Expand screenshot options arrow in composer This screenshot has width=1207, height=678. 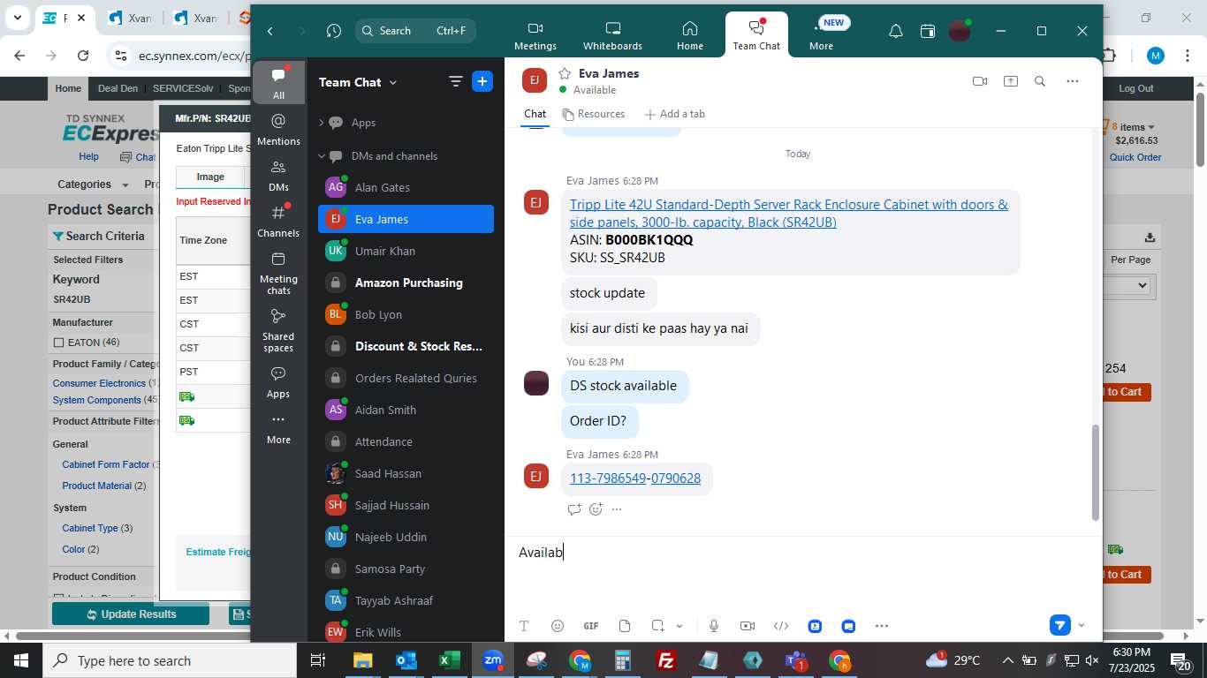point(679,626)
